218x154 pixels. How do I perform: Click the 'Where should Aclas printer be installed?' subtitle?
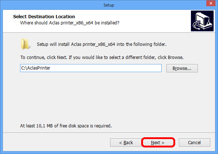pos(69,23)
